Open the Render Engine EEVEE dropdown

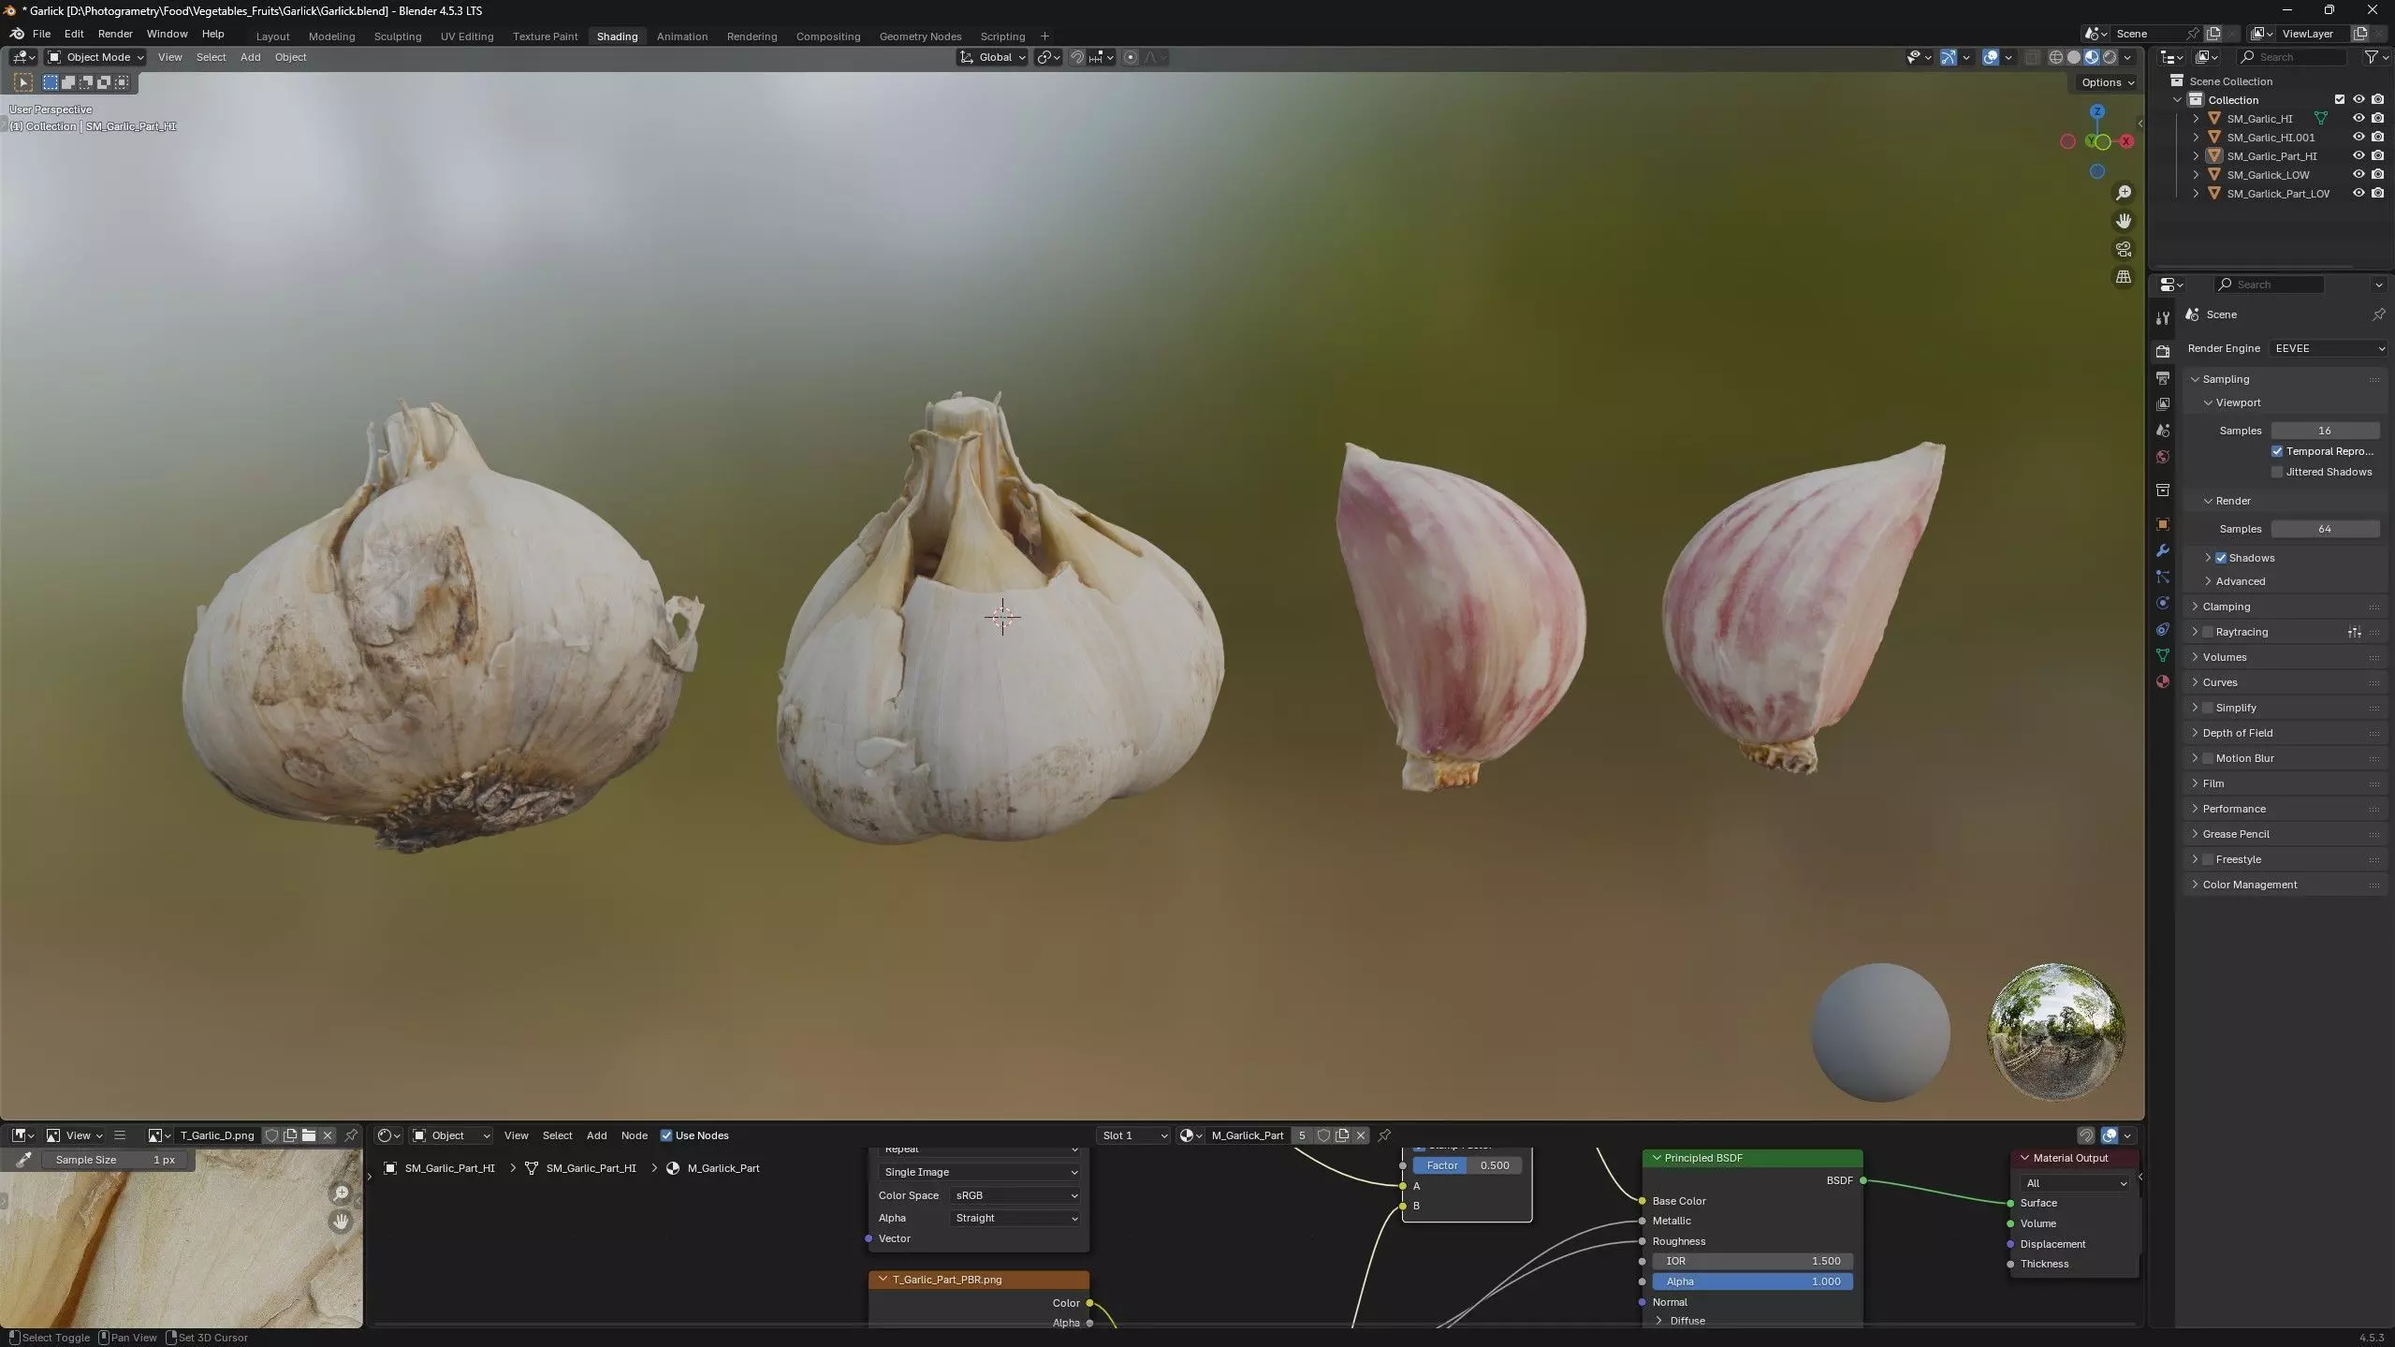coord(2329,348)
